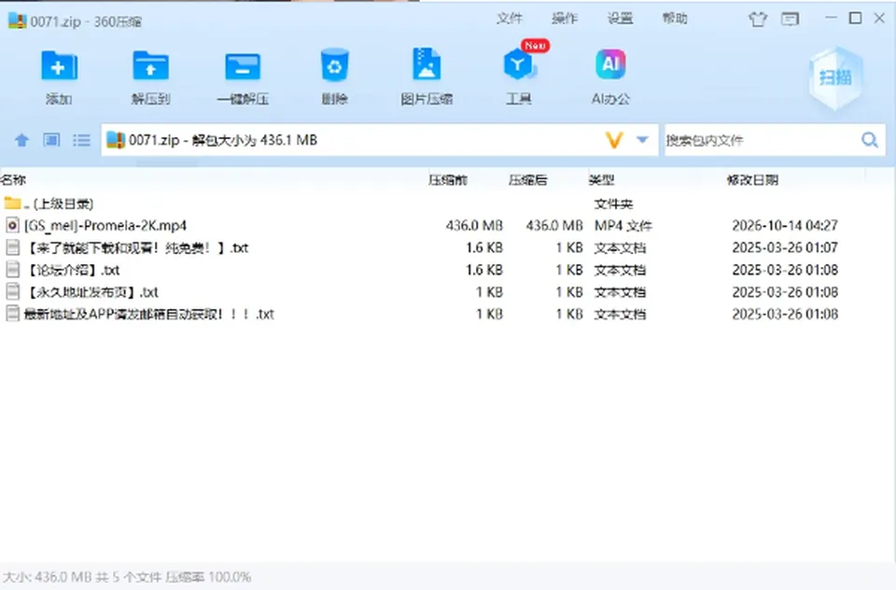
Task: Focus the 搜索包内文件 search field
Action: point(762,140)
